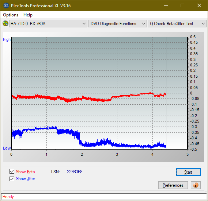208x201 pixels.
Task: Open Preferences
Action: click(x=173, y=185)
